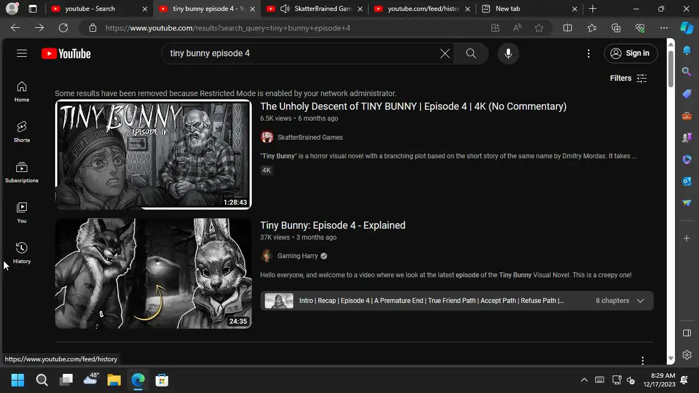699x393 pixels.
Task: Open Edge Settings and more menu
Action: 664,28
